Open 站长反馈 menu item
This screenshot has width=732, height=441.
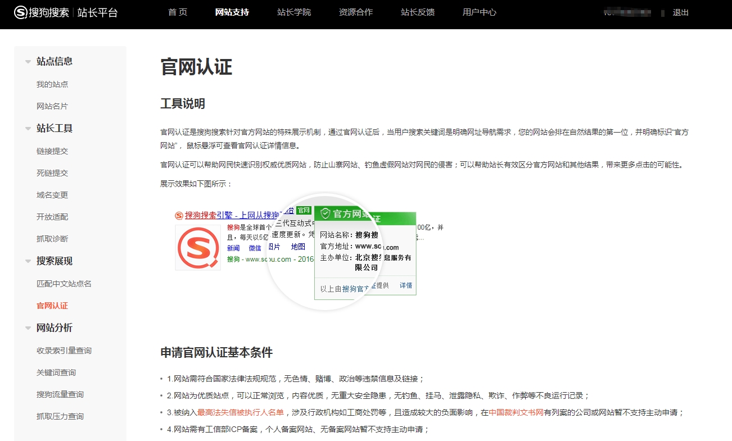click(x=418, y=12)
